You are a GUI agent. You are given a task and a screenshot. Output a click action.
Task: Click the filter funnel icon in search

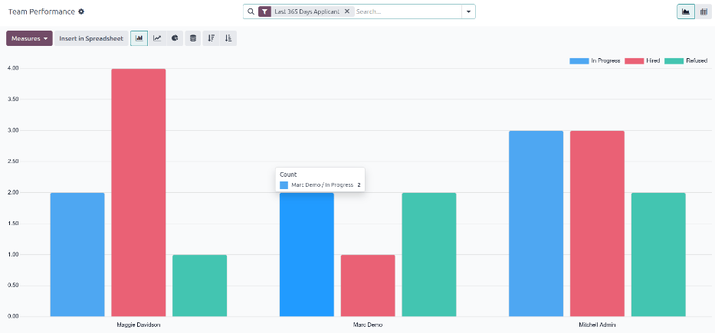pyautogui.click(x=264, y=11)
